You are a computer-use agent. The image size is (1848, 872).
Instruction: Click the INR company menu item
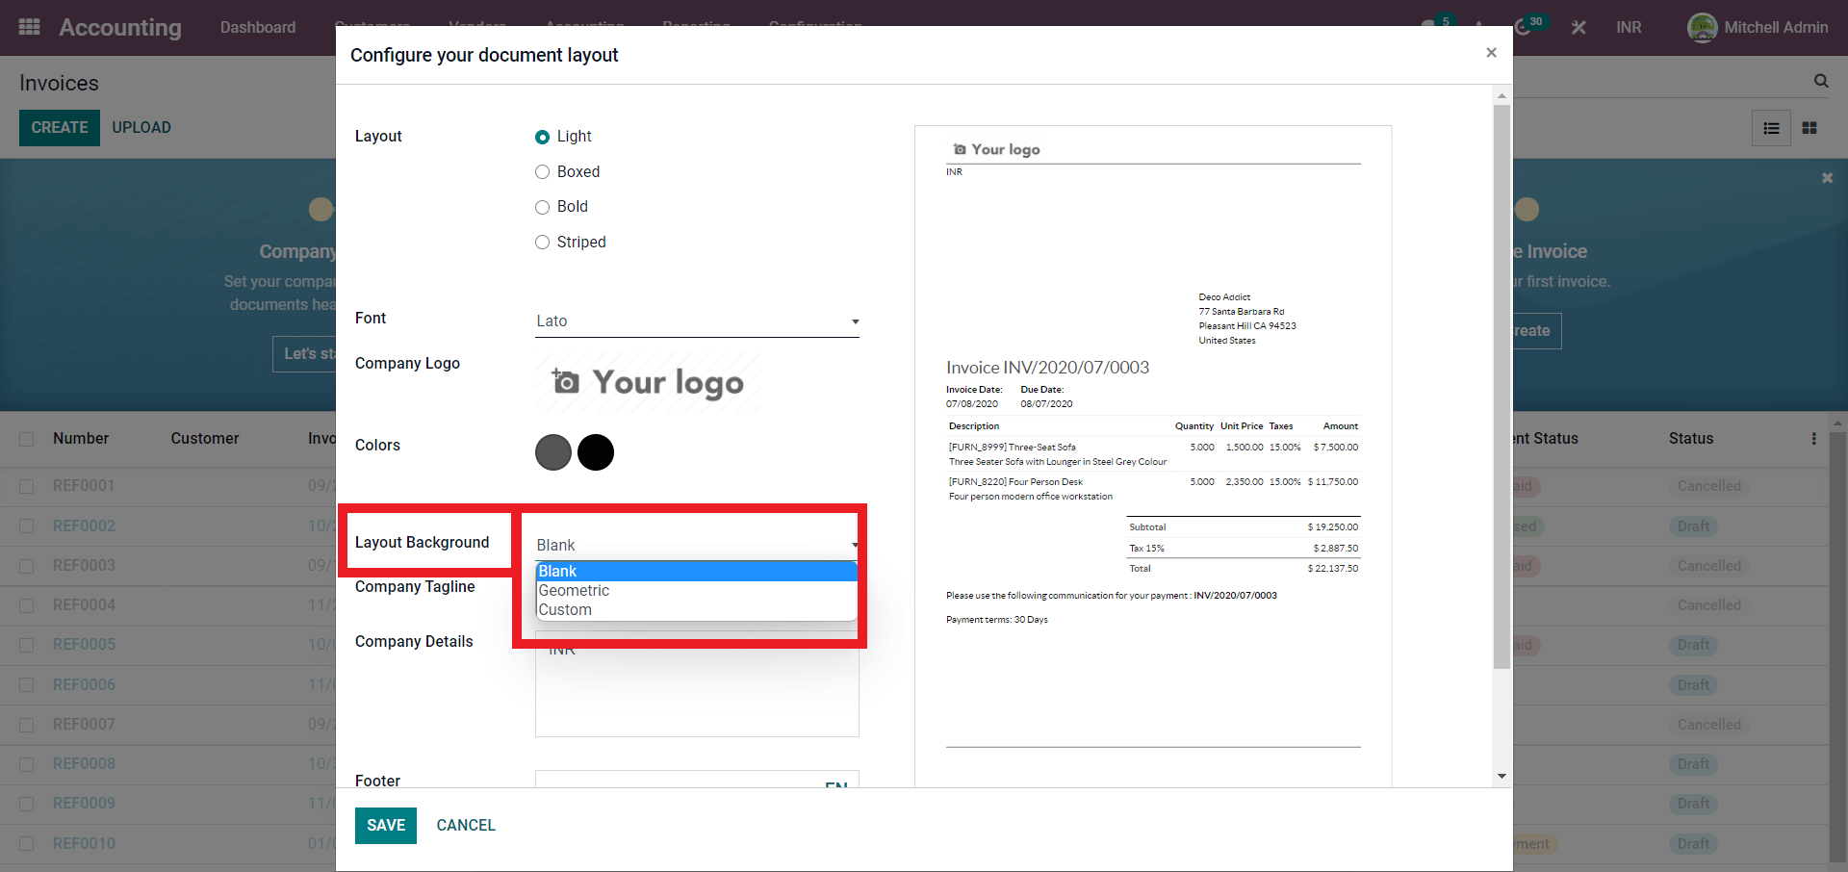tap(1629, 28)
